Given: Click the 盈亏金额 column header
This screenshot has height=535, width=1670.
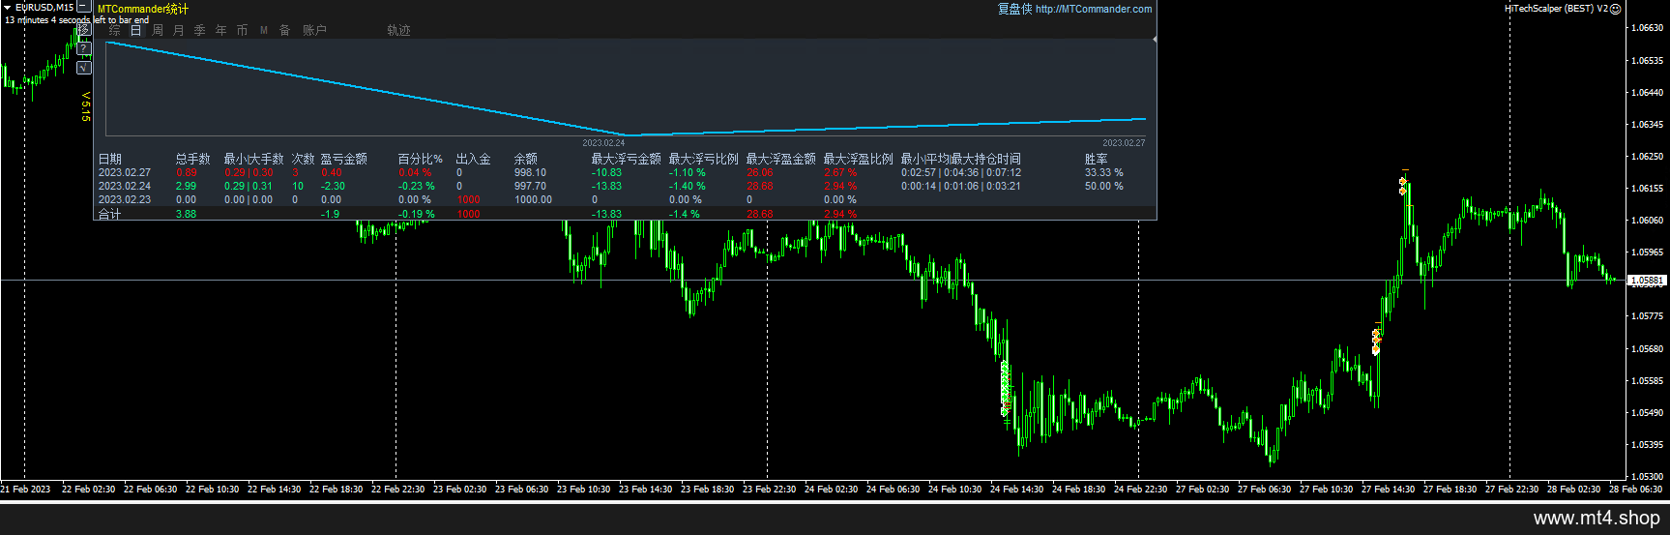Looking at the screenshot, I should 343,159.
